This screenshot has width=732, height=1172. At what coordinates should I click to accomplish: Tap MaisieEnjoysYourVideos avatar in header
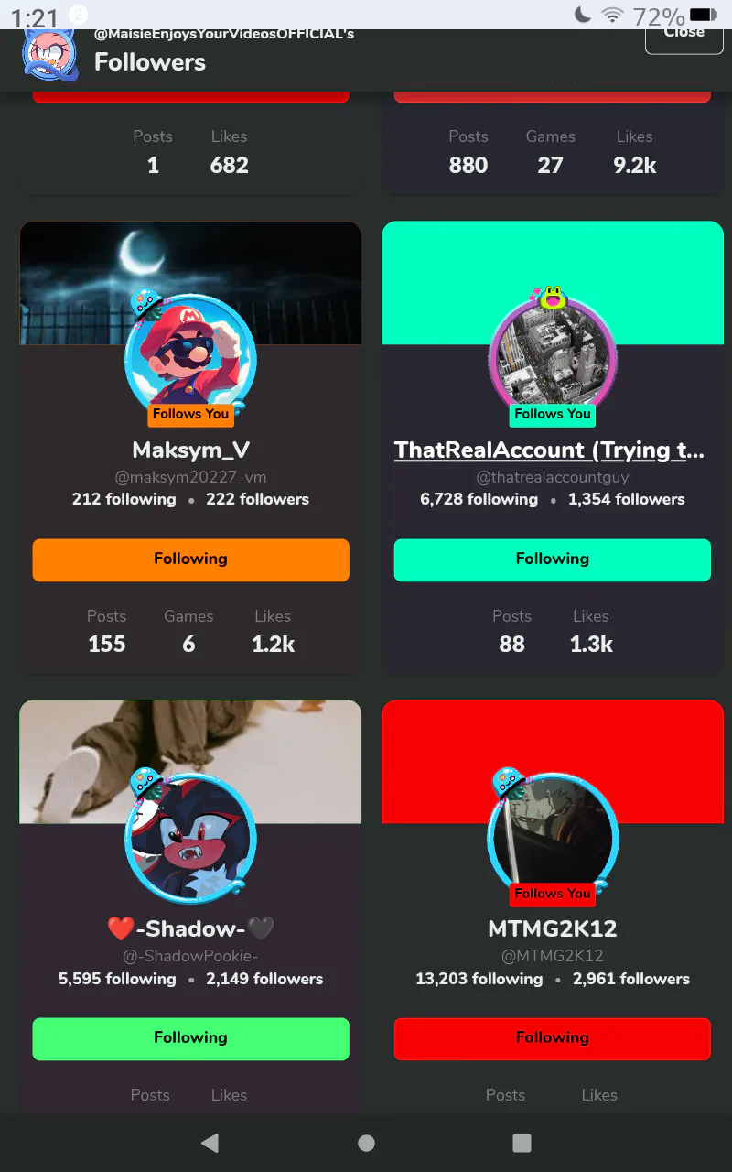pyautogui.click(x=49, y=53)
